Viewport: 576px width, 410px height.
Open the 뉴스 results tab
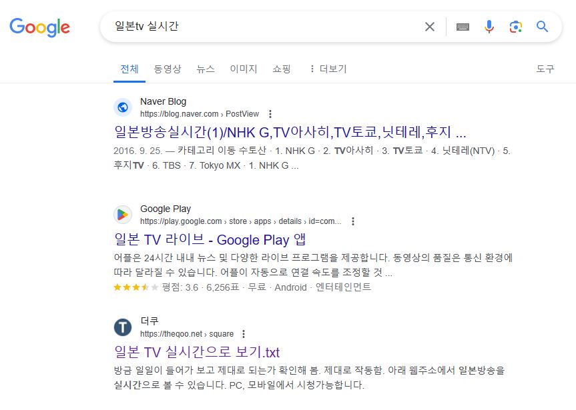[204, 69]
